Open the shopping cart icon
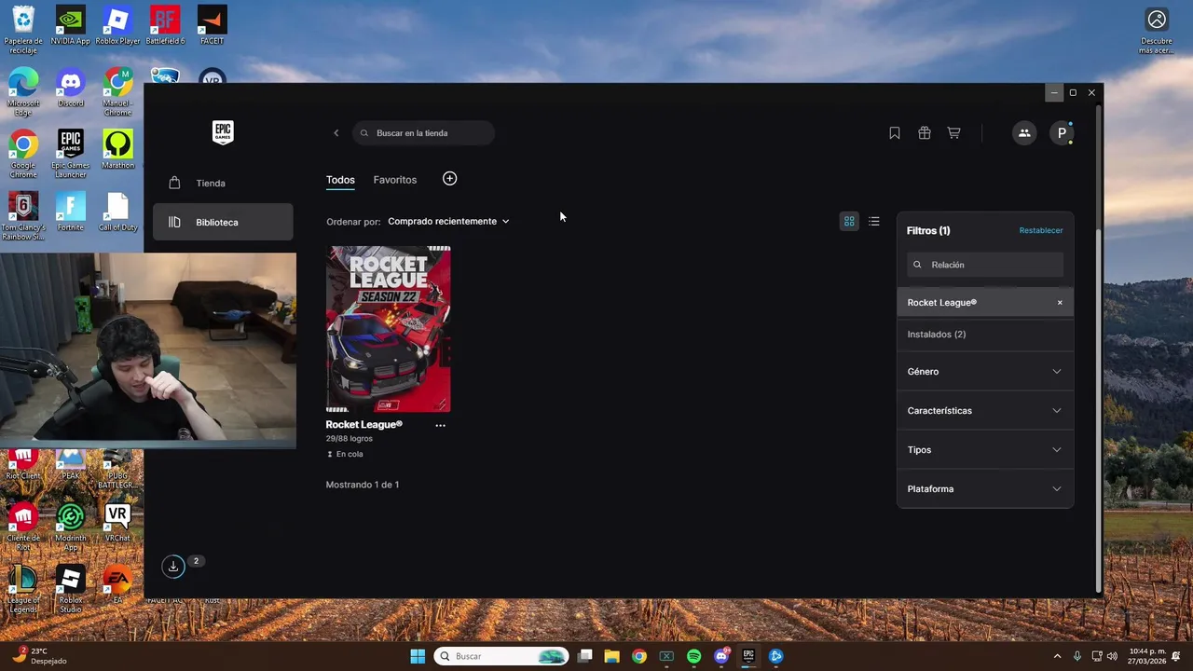This screenshot has height=671, width=1193. click(953, 133)
